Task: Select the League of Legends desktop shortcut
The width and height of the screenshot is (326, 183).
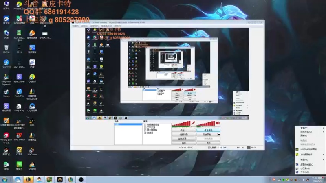Action: [x=6, y=80]
